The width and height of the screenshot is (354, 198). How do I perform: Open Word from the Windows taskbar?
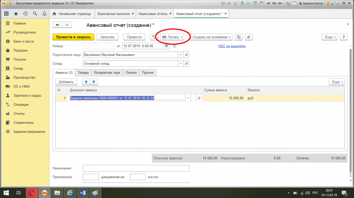point(82,193)
